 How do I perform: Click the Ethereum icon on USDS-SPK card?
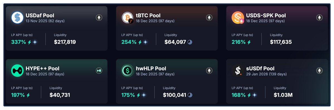click(x=319, y=17)
